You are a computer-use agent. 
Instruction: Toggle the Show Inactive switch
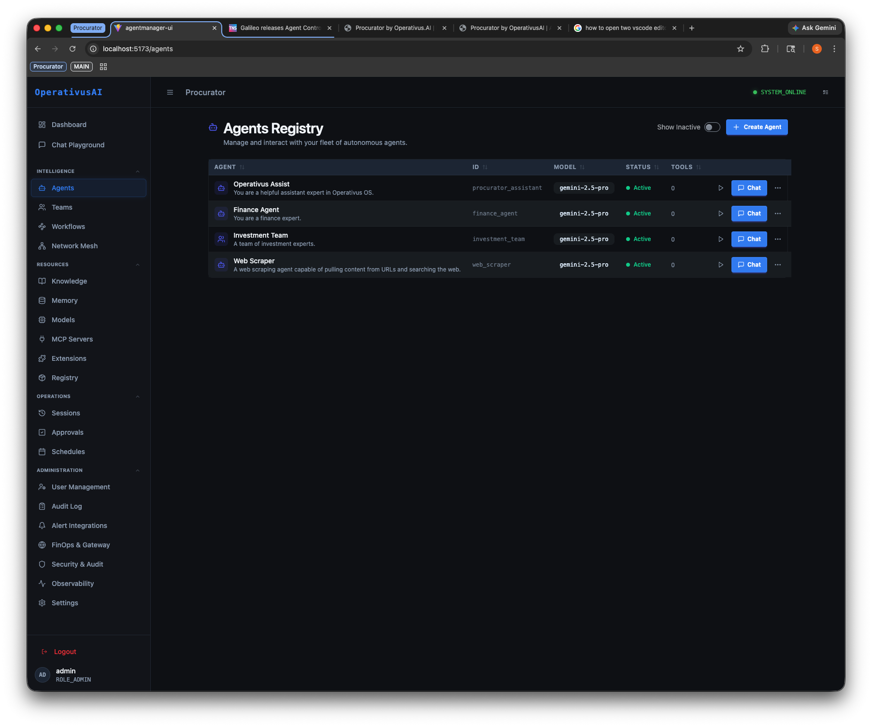(712, 127)
